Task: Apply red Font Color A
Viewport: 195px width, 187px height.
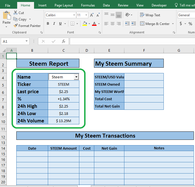Action: [x=94, y=24]
